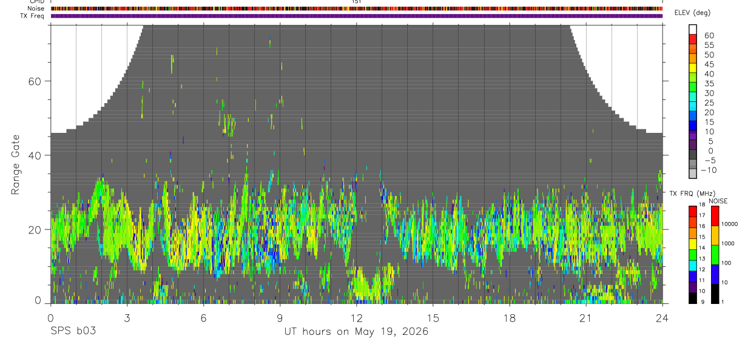Pick the light gray bottom segment of the ELEV colorbar
This screenshot has height=344, width=745.
(x=693, y=174)
